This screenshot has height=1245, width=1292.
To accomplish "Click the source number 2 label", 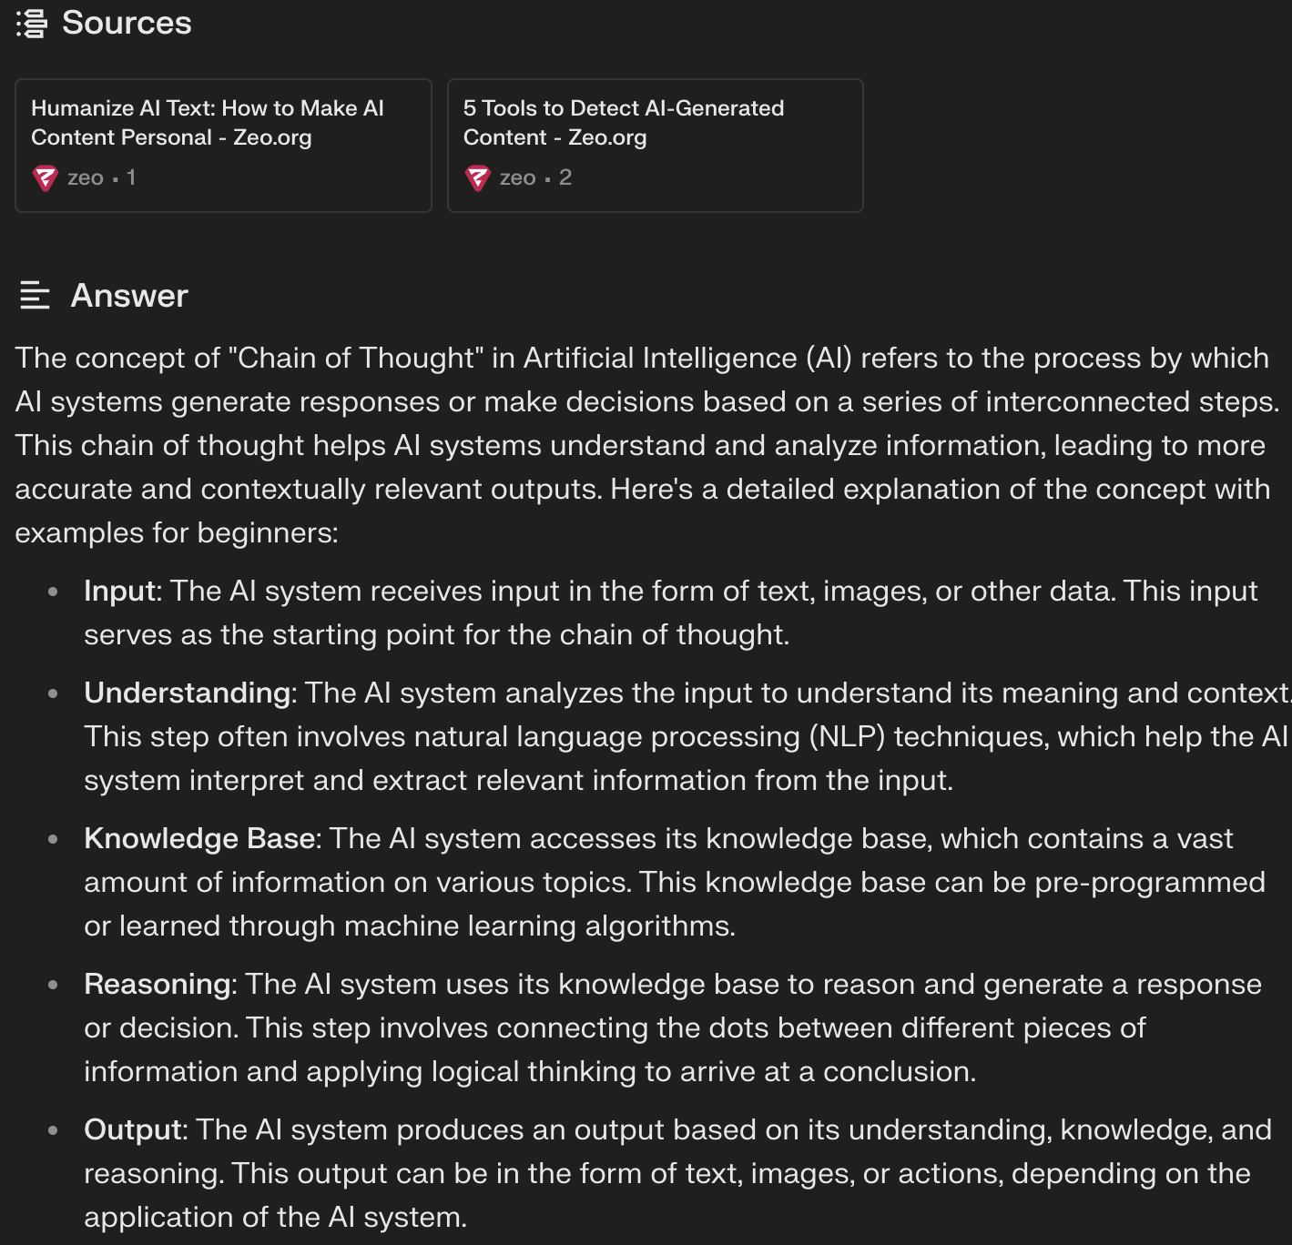I will pyautogui.click(x=565, y=177).
